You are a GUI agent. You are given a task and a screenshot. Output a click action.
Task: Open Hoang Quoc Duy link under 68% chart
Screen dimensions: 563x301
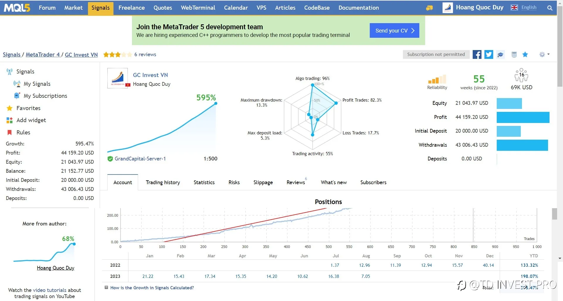click(55, 268)
